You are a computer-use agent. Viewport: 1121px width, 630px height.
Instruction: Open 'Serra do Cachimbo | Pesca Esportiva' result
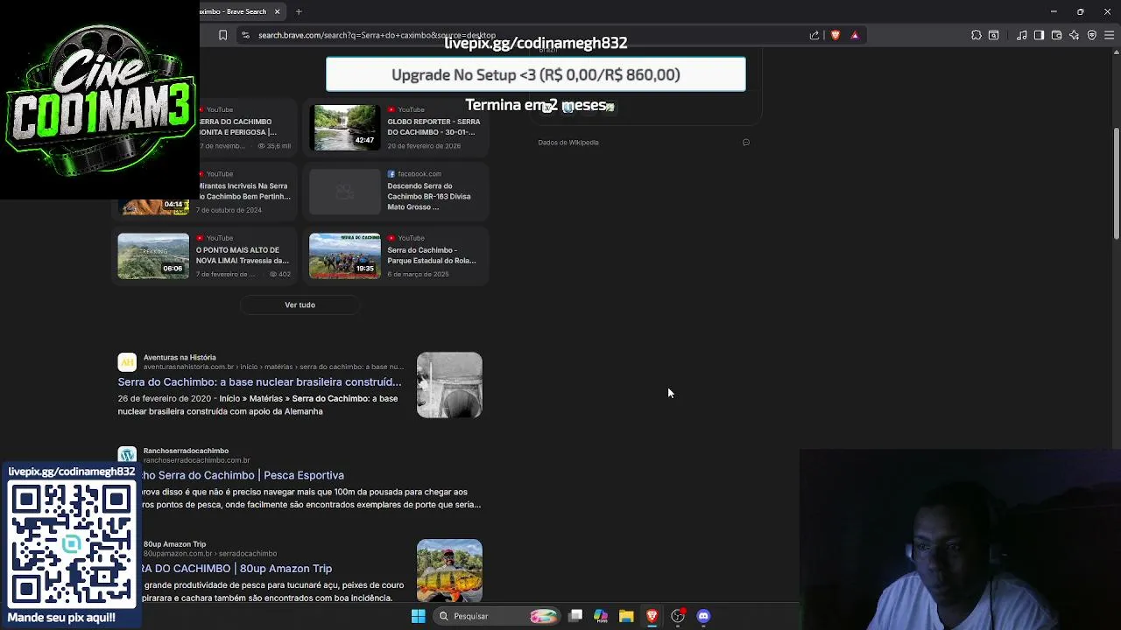[x=243, y=475]
